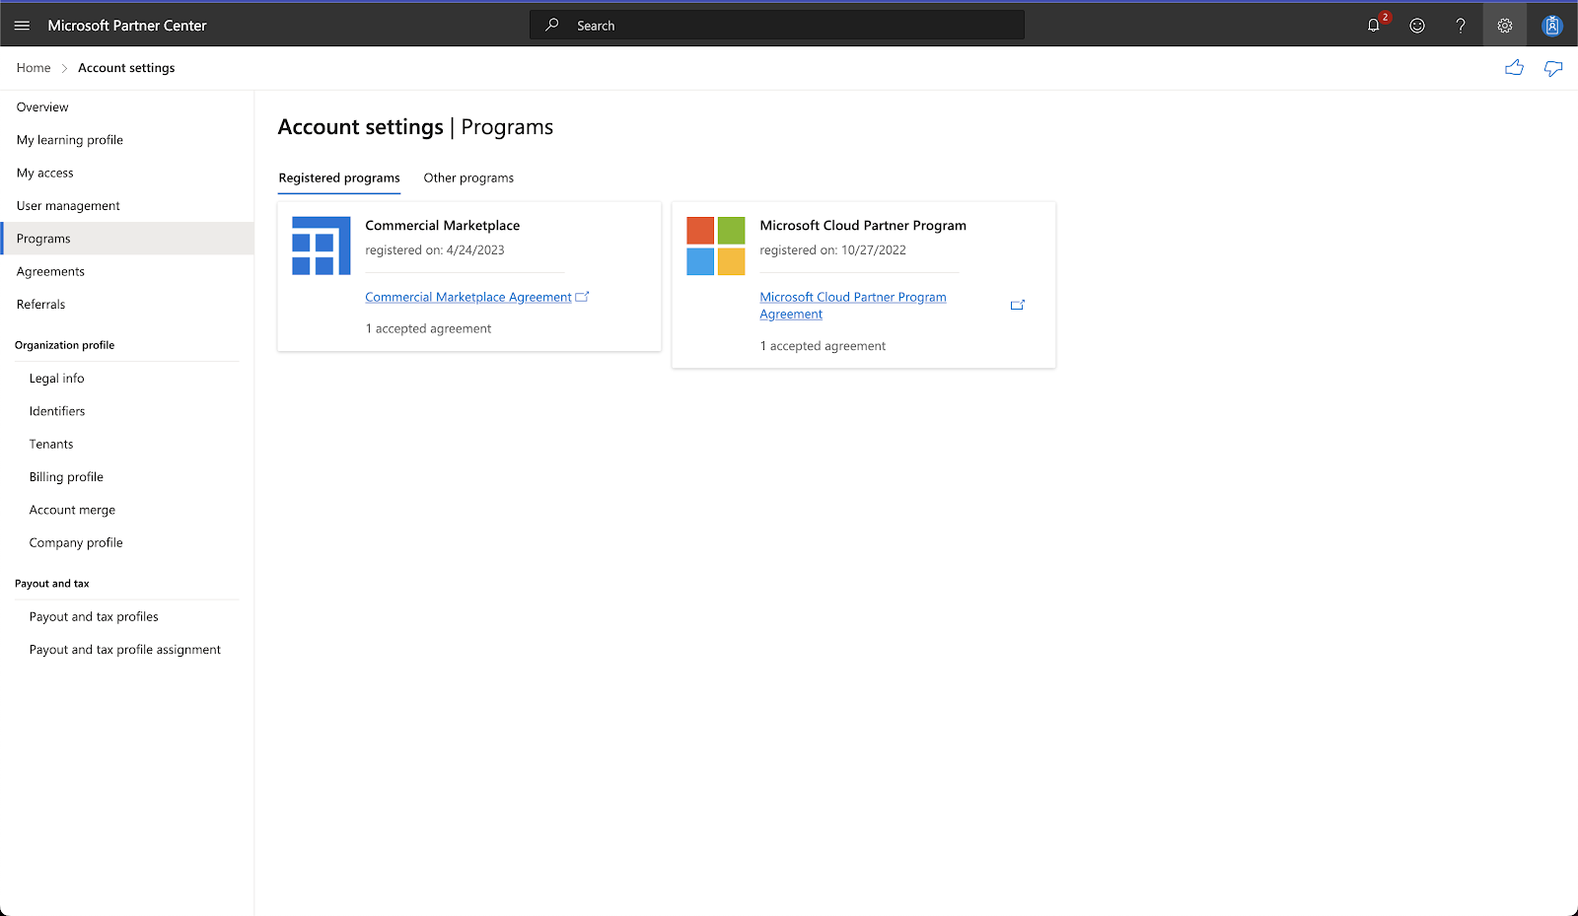This screenshot has height=916, width=1578.
Task: Open Microsoft Cloud Partner Program Agreement link
Action: (852, 297)
